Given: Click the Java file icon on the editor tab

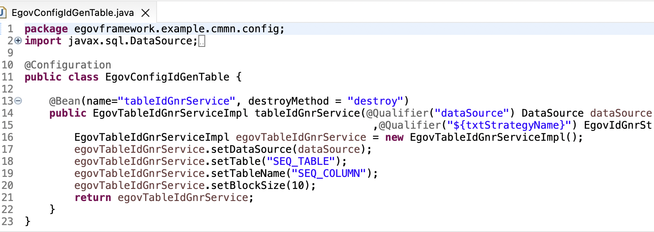Looking at the screenshot, I should tap(3, 12).
